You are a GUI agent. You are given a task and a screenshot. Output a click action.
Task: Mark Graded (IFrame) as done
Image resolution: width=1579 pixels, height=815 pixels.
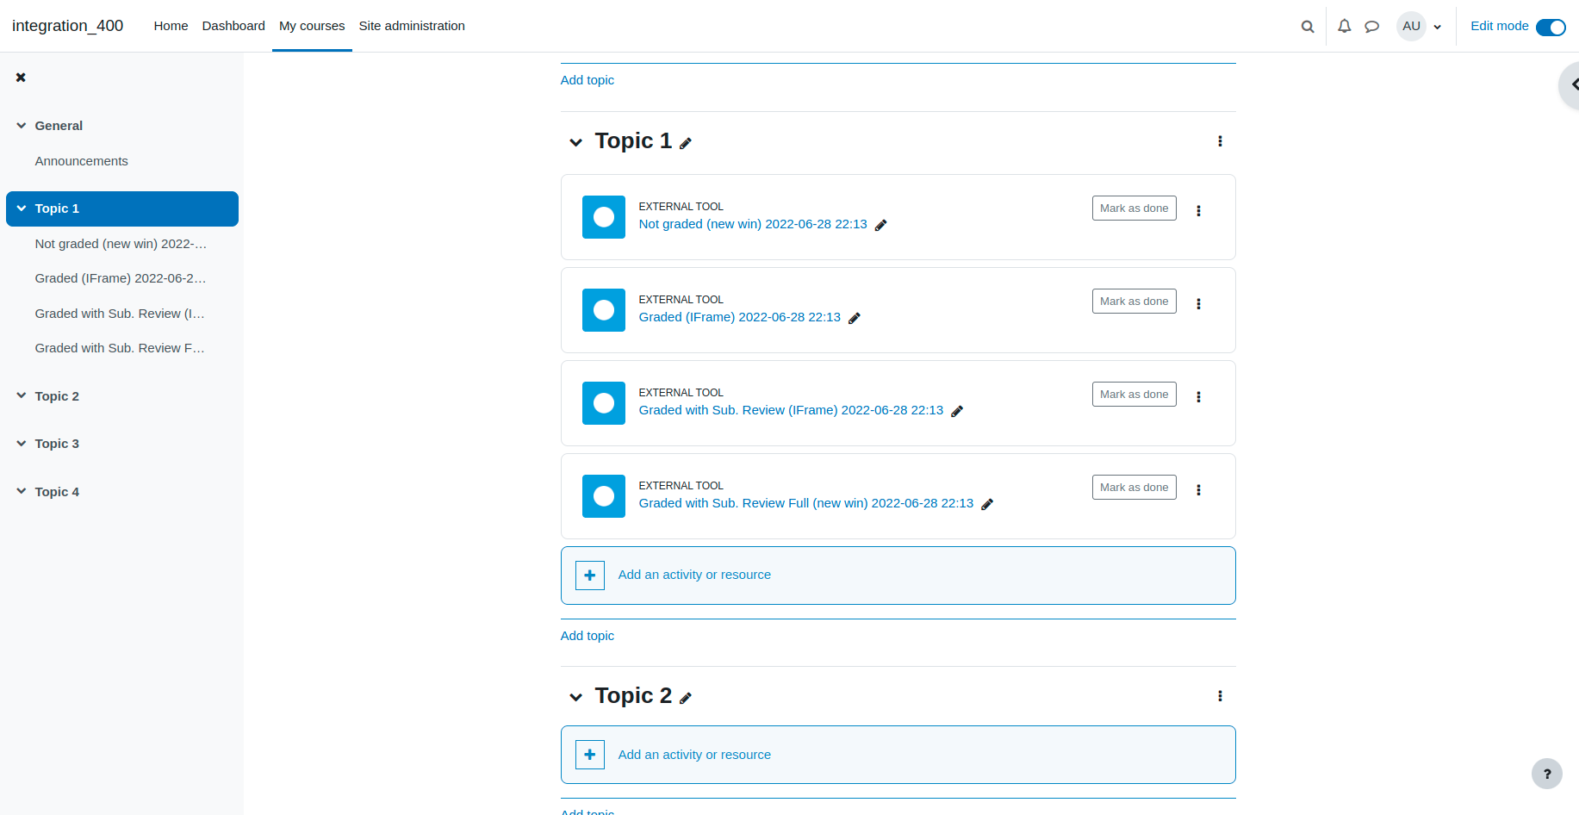pos(1134,302)
